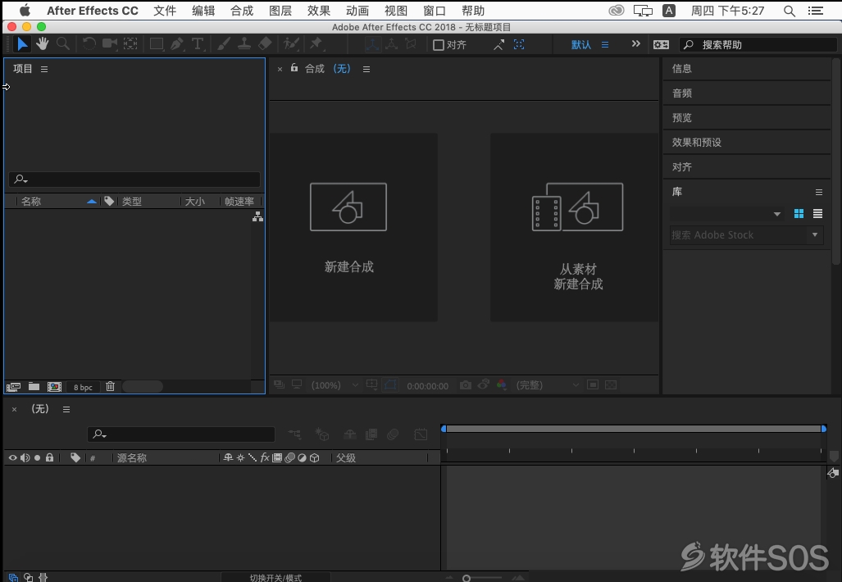
Task: Click the time navigator right blue handle
Action: pyautogui.click(x=824, y=429)
